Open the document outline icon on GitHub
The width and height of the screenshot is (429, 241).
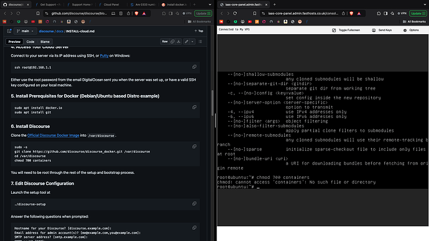point(200,42)
